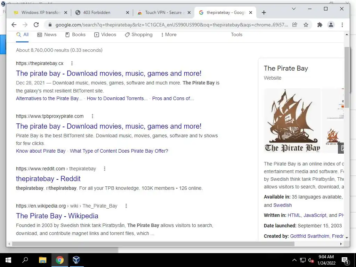Open Alternatives to the Pirate Bay sitelink
This screenshot has width=356, height=267.
49,98
